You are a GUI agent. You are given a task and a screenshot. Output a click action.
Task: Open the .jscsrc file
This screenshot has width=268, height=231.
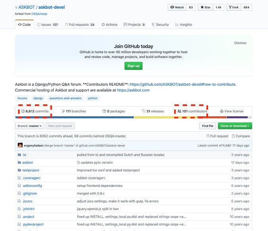(27, 201)
